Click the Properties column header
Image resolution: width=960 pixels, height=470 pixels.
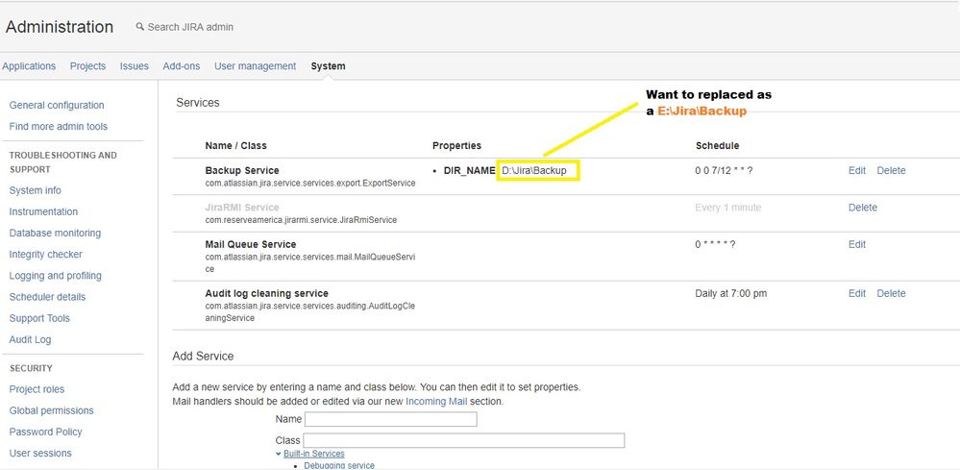coord(456,146)
